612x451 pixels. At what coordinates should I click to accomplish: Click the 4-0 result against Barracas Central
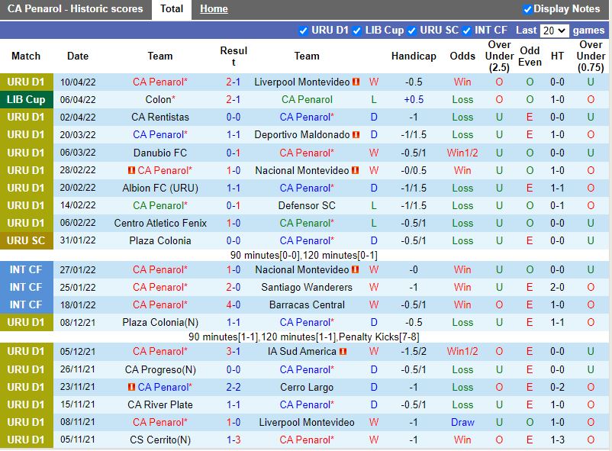(x=233, y=305)
